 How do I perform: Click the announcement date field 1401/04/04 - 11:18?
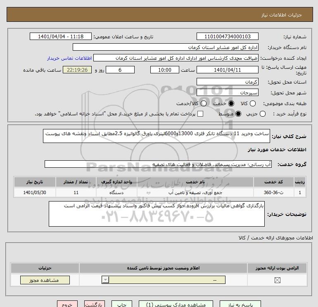click(x=61, y=37)
